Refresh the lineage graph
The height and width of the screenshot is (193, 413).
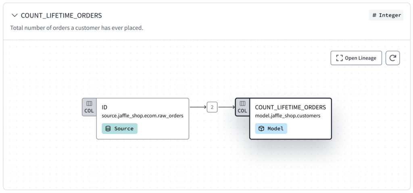click(393, 58)
